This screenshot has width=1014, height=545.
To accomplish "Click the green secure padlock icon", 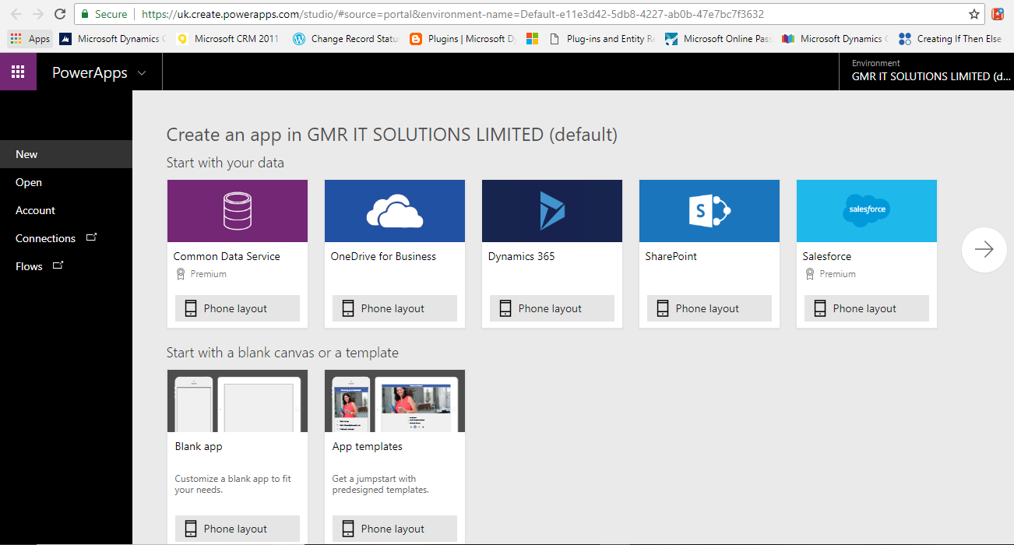I will point(85,14).
